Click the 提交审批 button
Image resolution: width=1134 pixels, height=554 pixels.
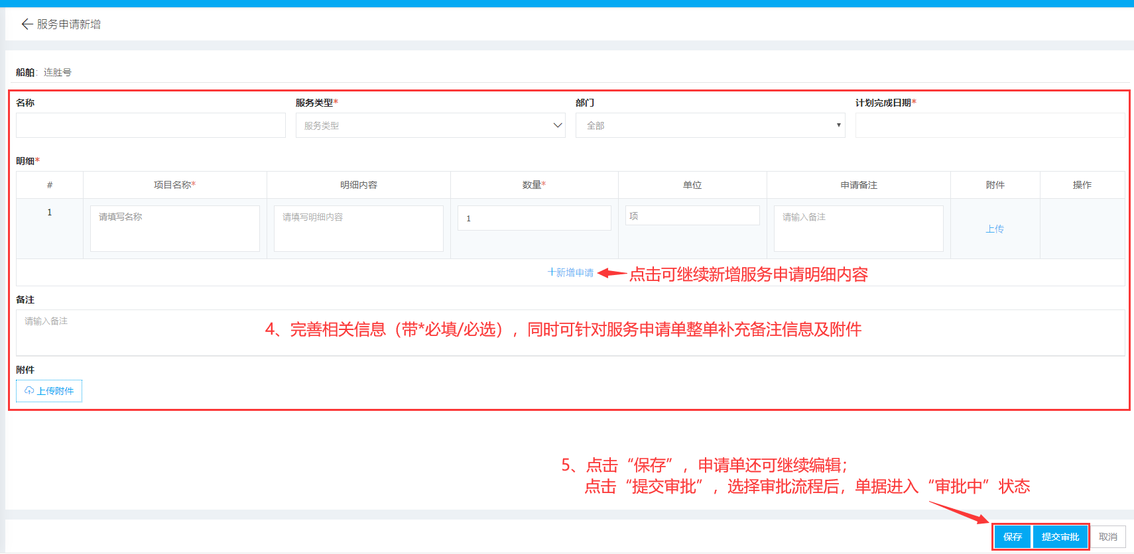[1060, 537]
